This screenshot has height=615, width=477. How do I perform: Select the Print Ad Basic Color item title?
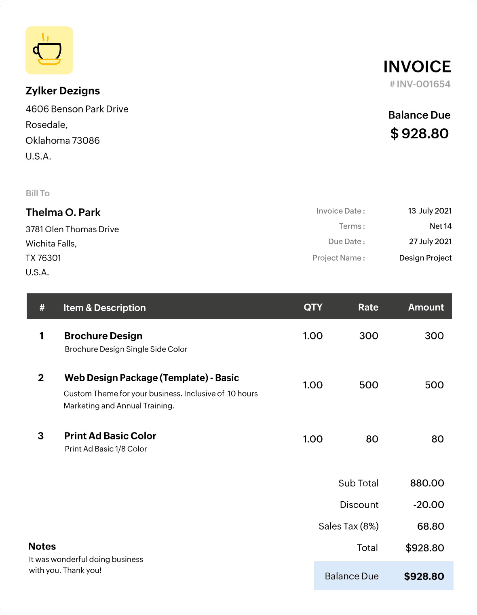110,436
